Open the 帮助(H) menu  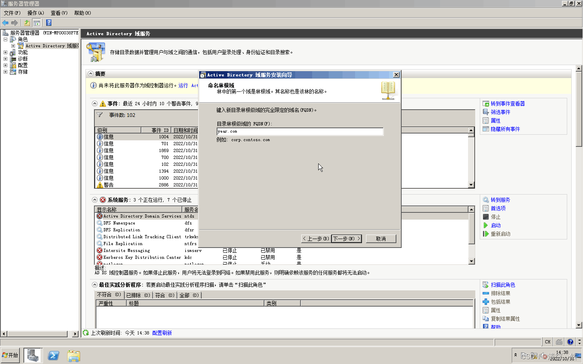click(x=83, y=13)
